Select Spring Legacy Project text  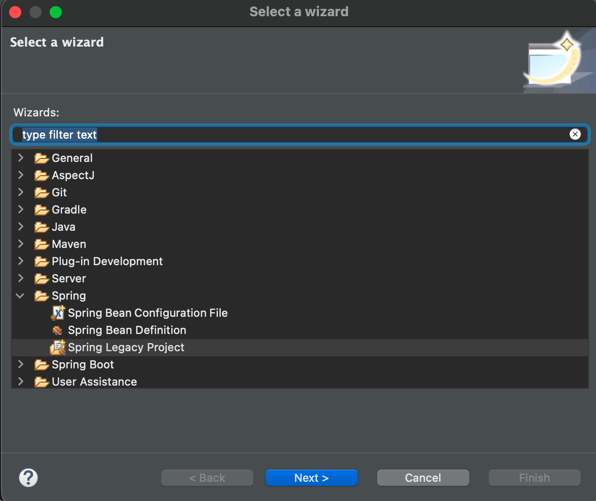126,347
